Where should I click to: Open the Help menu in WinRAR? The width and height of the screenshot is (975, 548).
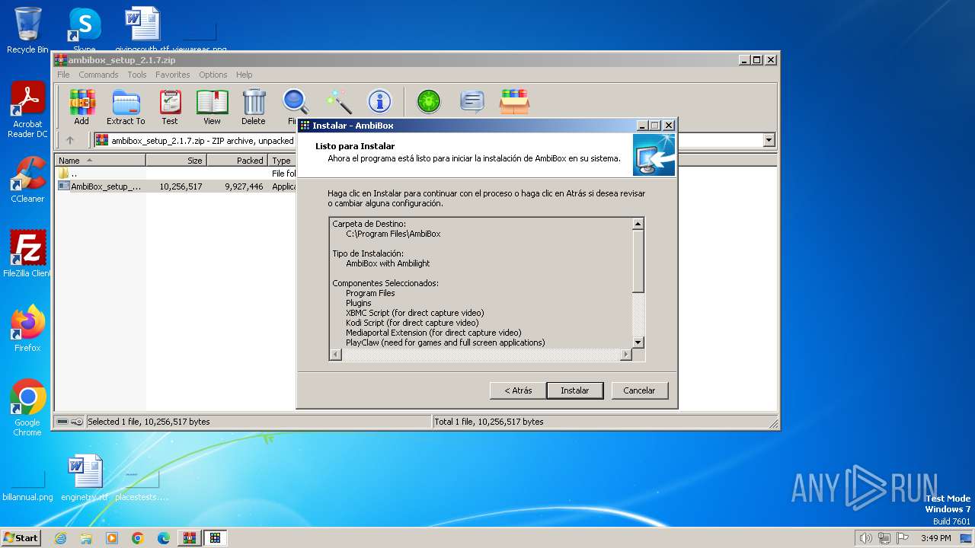(244, 75)
